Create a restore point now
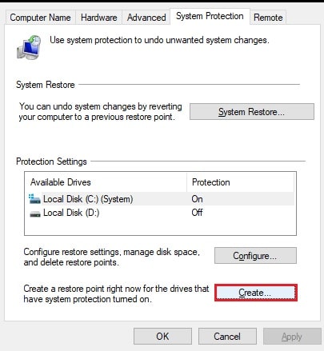Image resolution: width=324 pixels, height=351 pixels. tap(256, 293)
